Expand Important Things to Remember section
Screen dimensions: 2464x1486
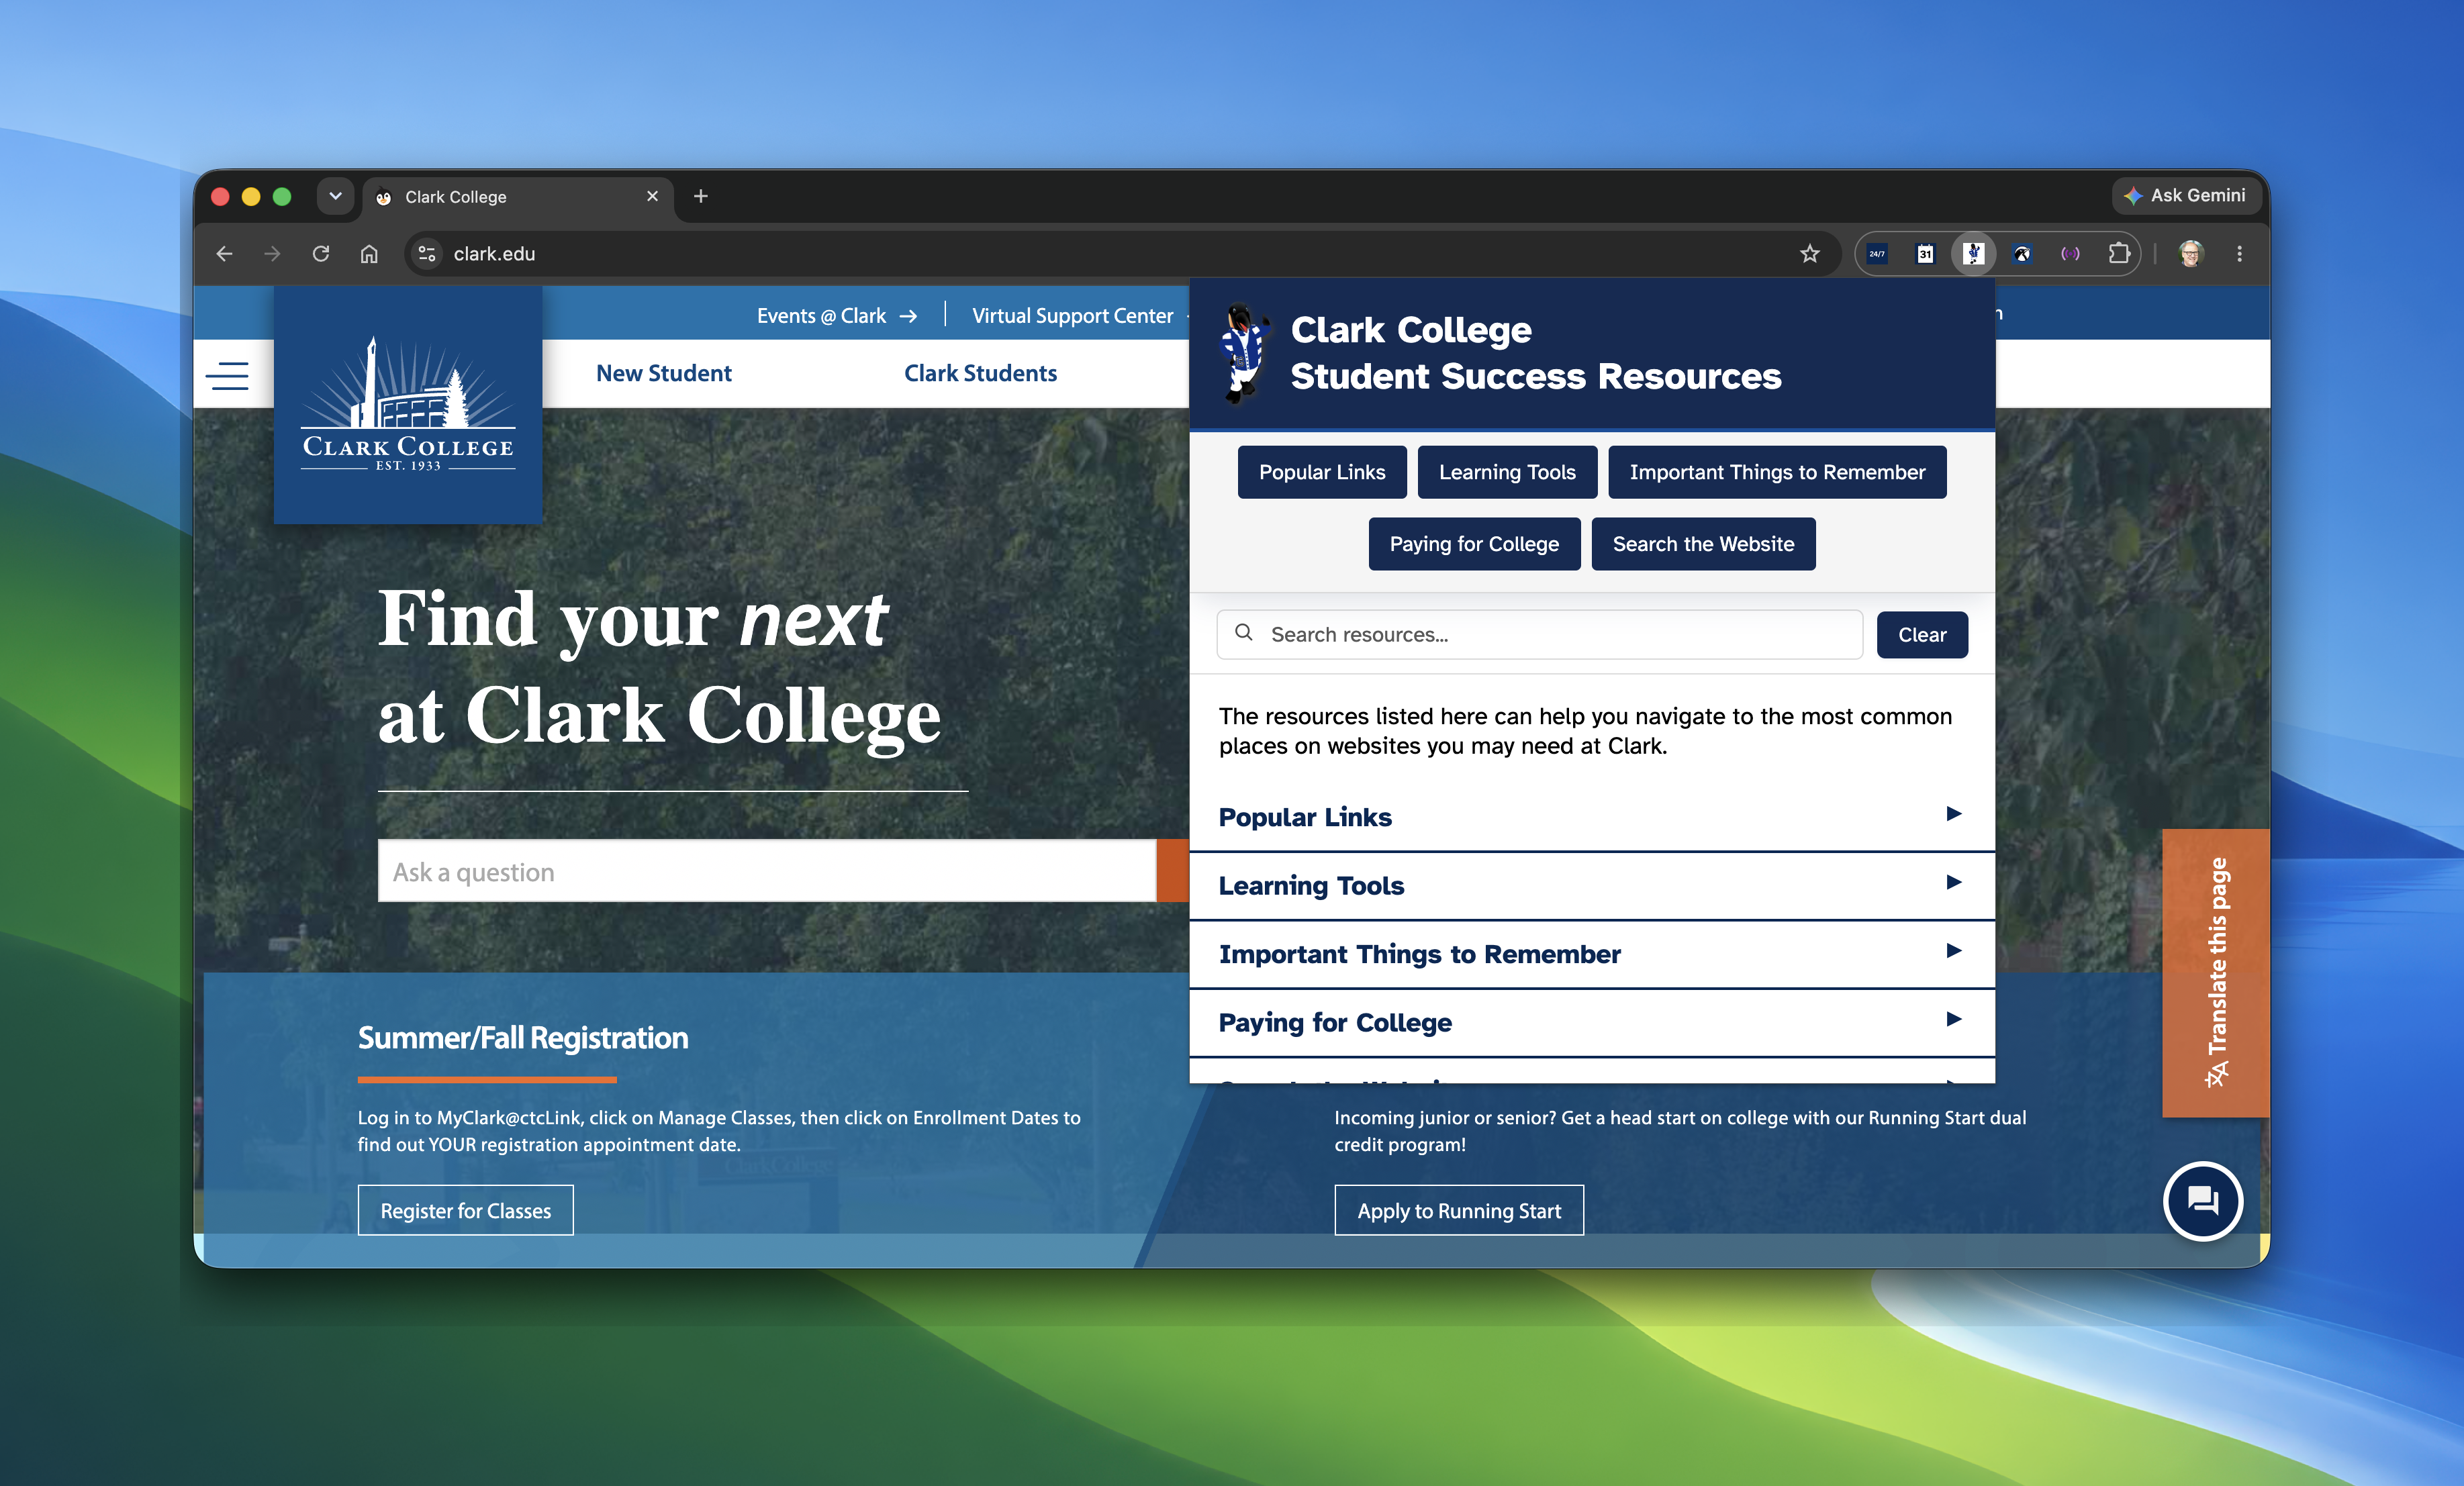[1592, 954]
